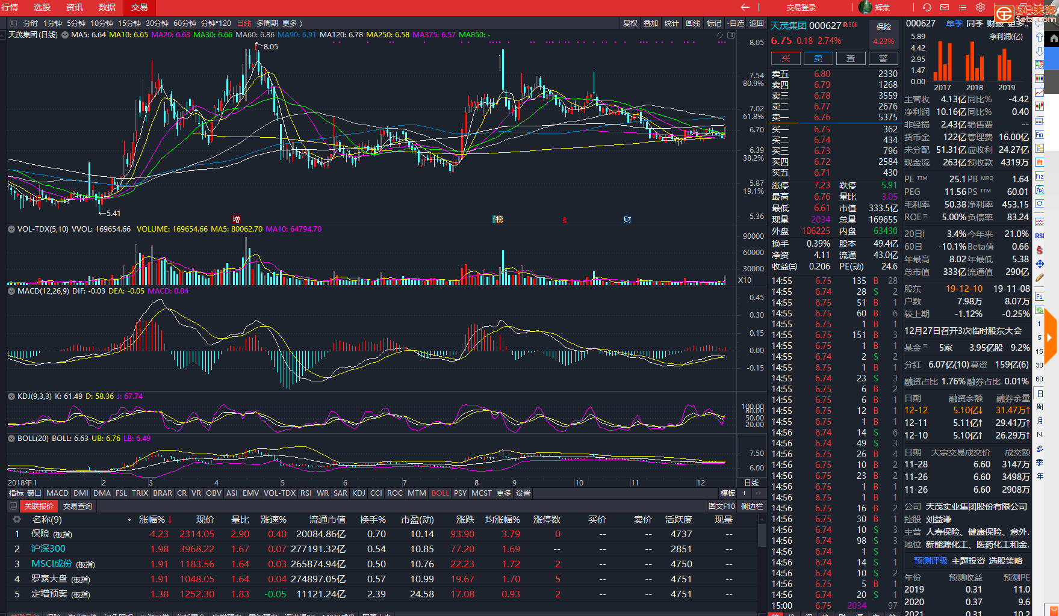Click the F10 icon in right sidebar
Image resolution: width=1059 pixels, height=616 pixels.
click(x=1040, y=135)
